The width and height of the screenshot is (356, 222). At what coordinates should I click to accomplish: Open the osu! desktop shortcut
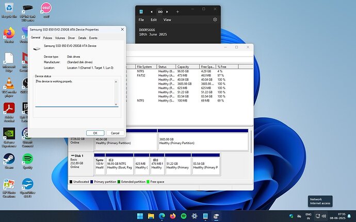(x=46, y=10)
